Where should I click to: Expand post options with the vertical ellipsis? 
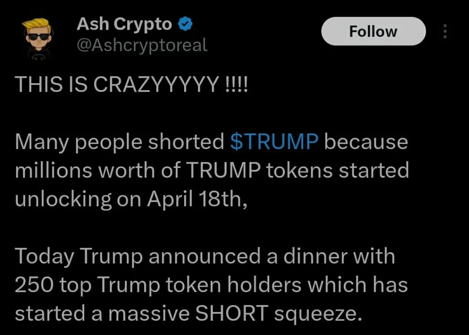coord(445,31)
